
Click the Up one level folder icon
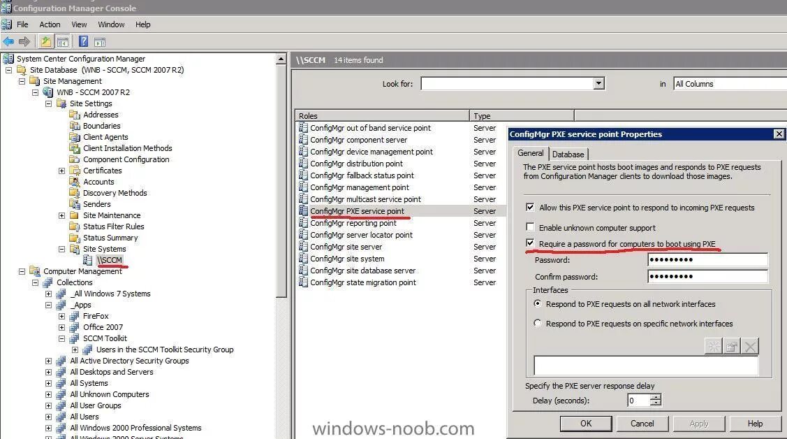(45, 42)
